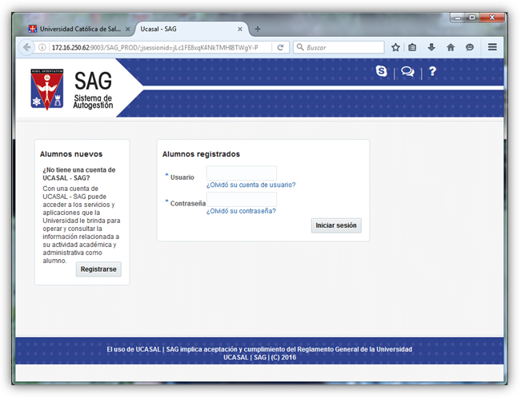Bookmark this page with the star icon
Screen dimensions: 521x398
tap(395, 47)
